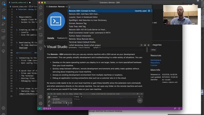Click the 'More Info' heading in sidebar

click(x=155, y=70)
